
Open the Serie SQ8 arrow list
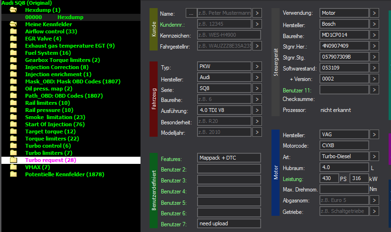tap(257, 88)
